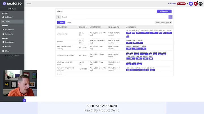Click PhishLine's NIST CSF score badge

click(x=140, y=43)
